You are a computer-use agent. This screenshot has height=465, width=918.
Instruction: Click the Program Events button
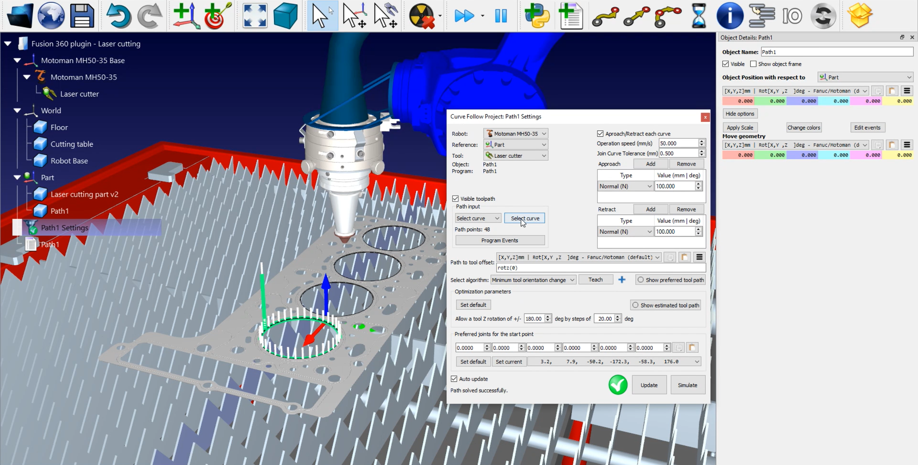point(500,240)
